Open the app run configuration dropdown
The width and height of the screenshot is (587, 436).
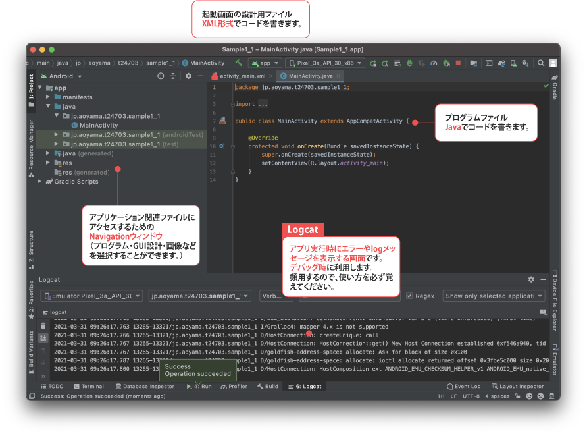pos(265,63)
